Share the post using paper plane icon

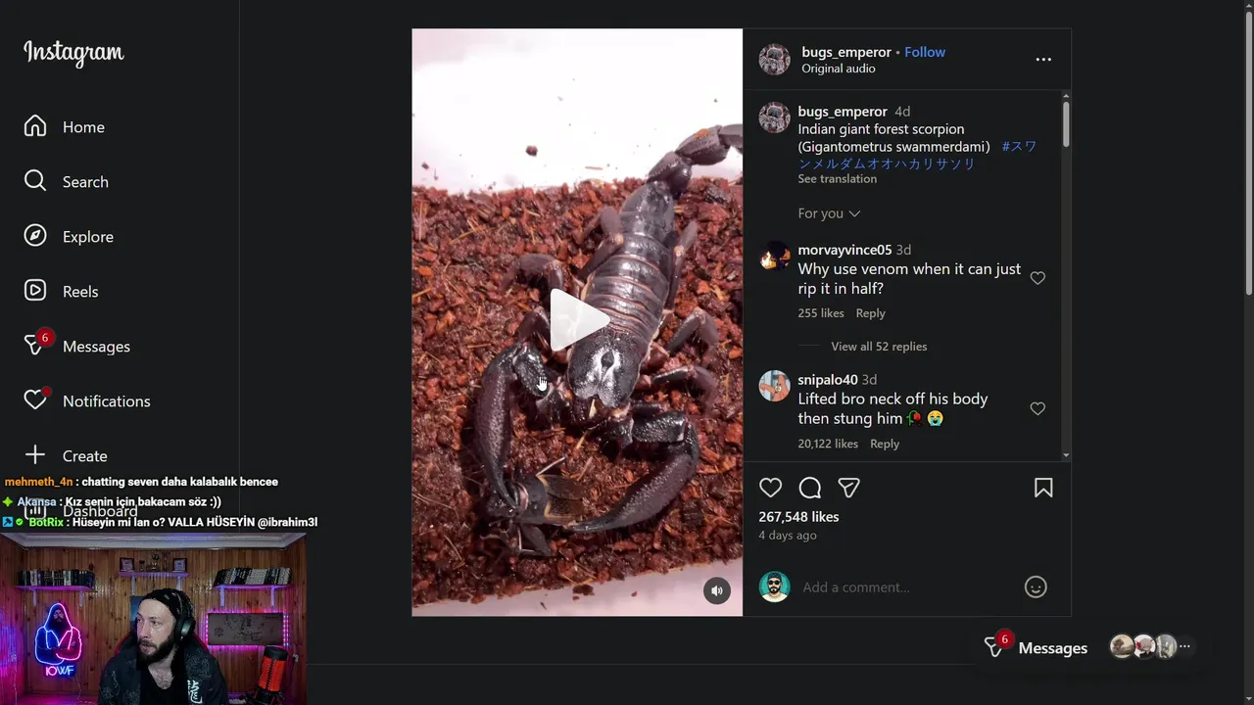click(848, 488)
